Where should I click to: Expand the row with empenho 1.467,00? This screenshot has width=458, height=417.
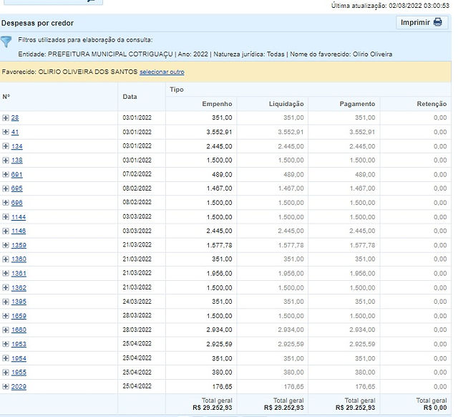pyautogui.click(x=5, y=188)
